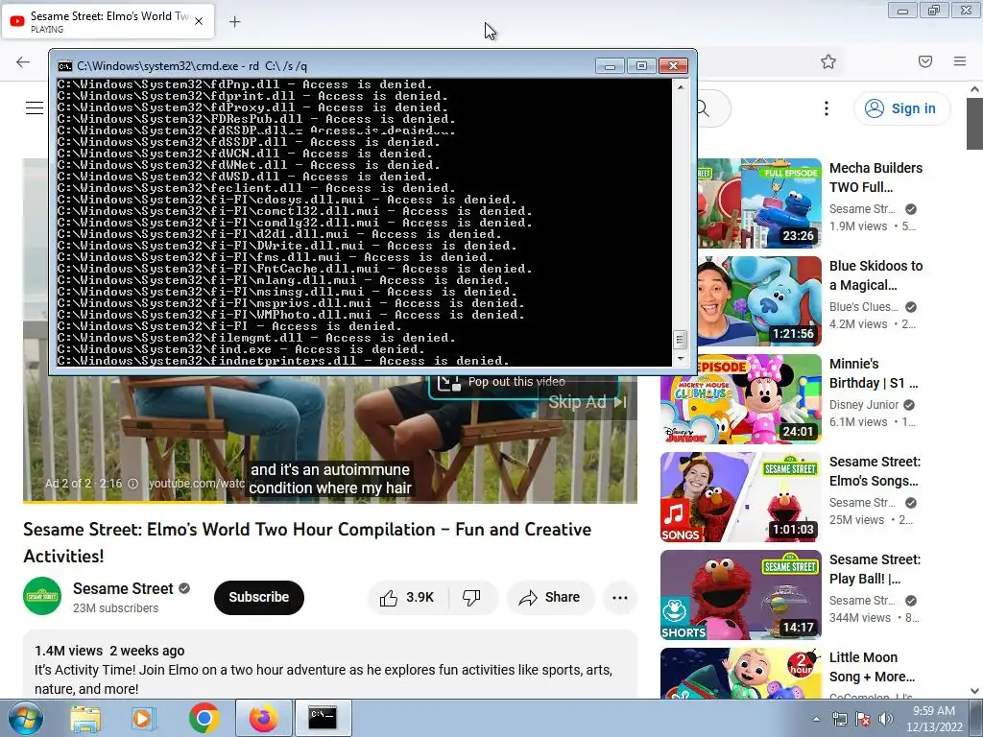Image resolution: width=983 pixels, height=737 pixels.
Task: Click the cmd window system icon
Action: tap(64, 66)
